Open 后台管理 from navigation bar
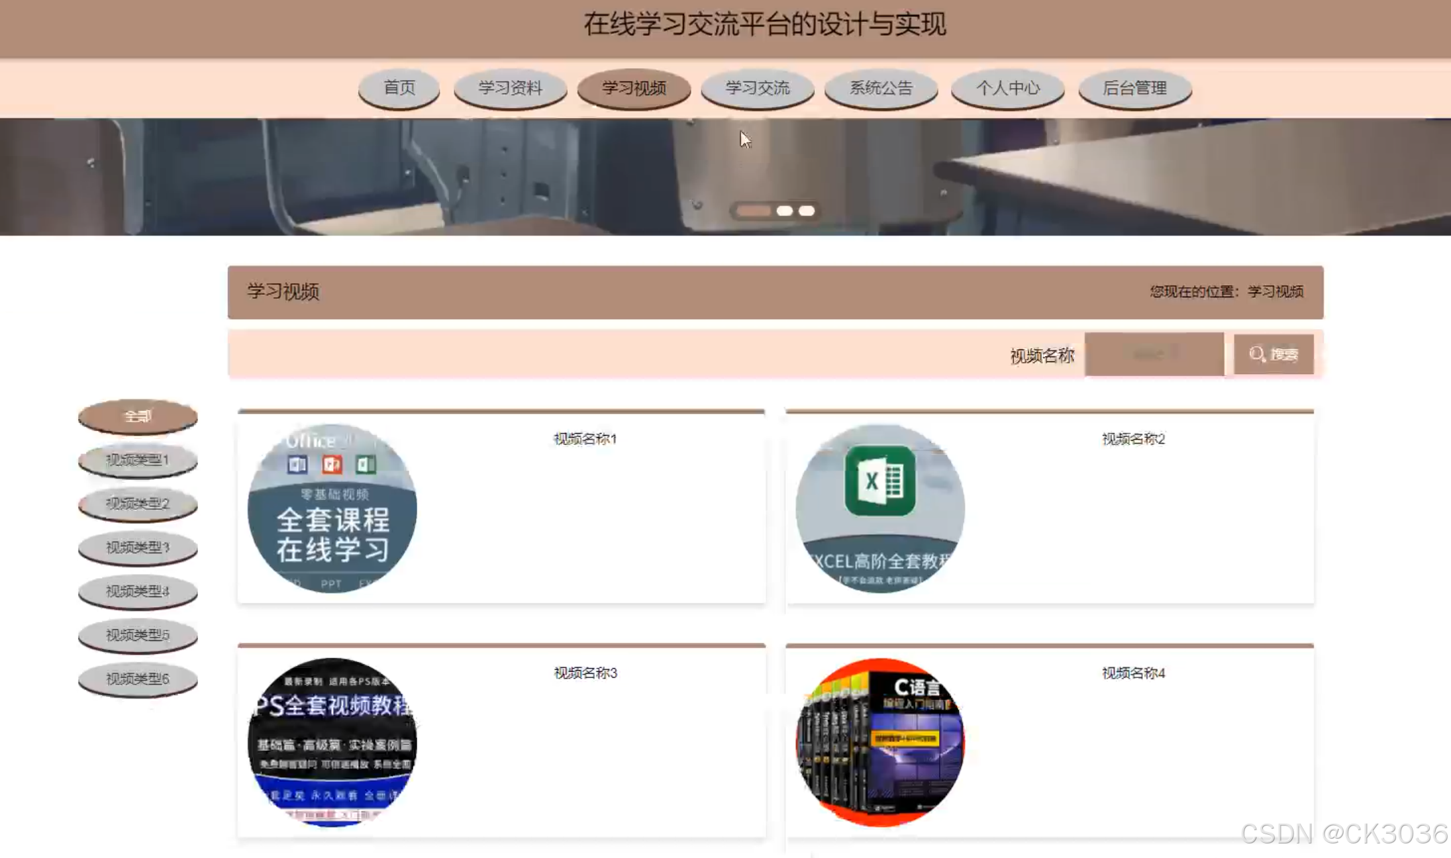 [1134, 88]
